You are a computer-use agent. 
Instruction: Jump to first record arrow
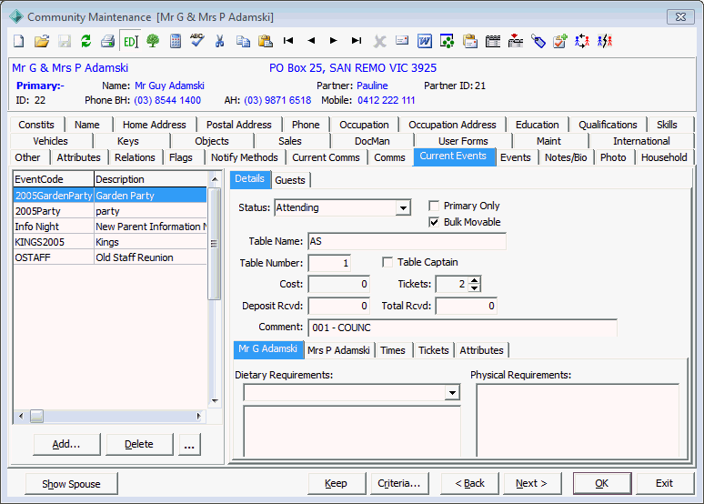point(288,41)
